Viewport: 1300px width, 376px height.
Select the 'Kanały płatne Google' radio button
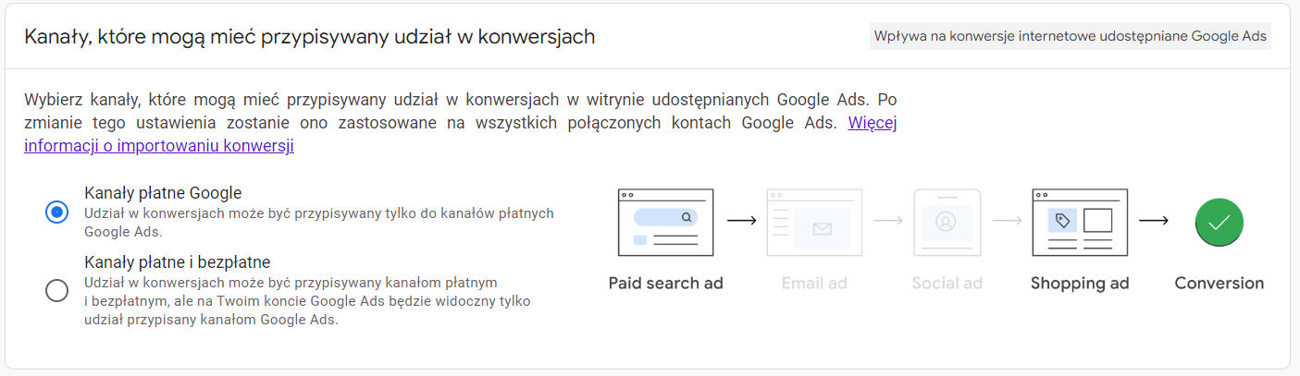[x=56, y=212]
